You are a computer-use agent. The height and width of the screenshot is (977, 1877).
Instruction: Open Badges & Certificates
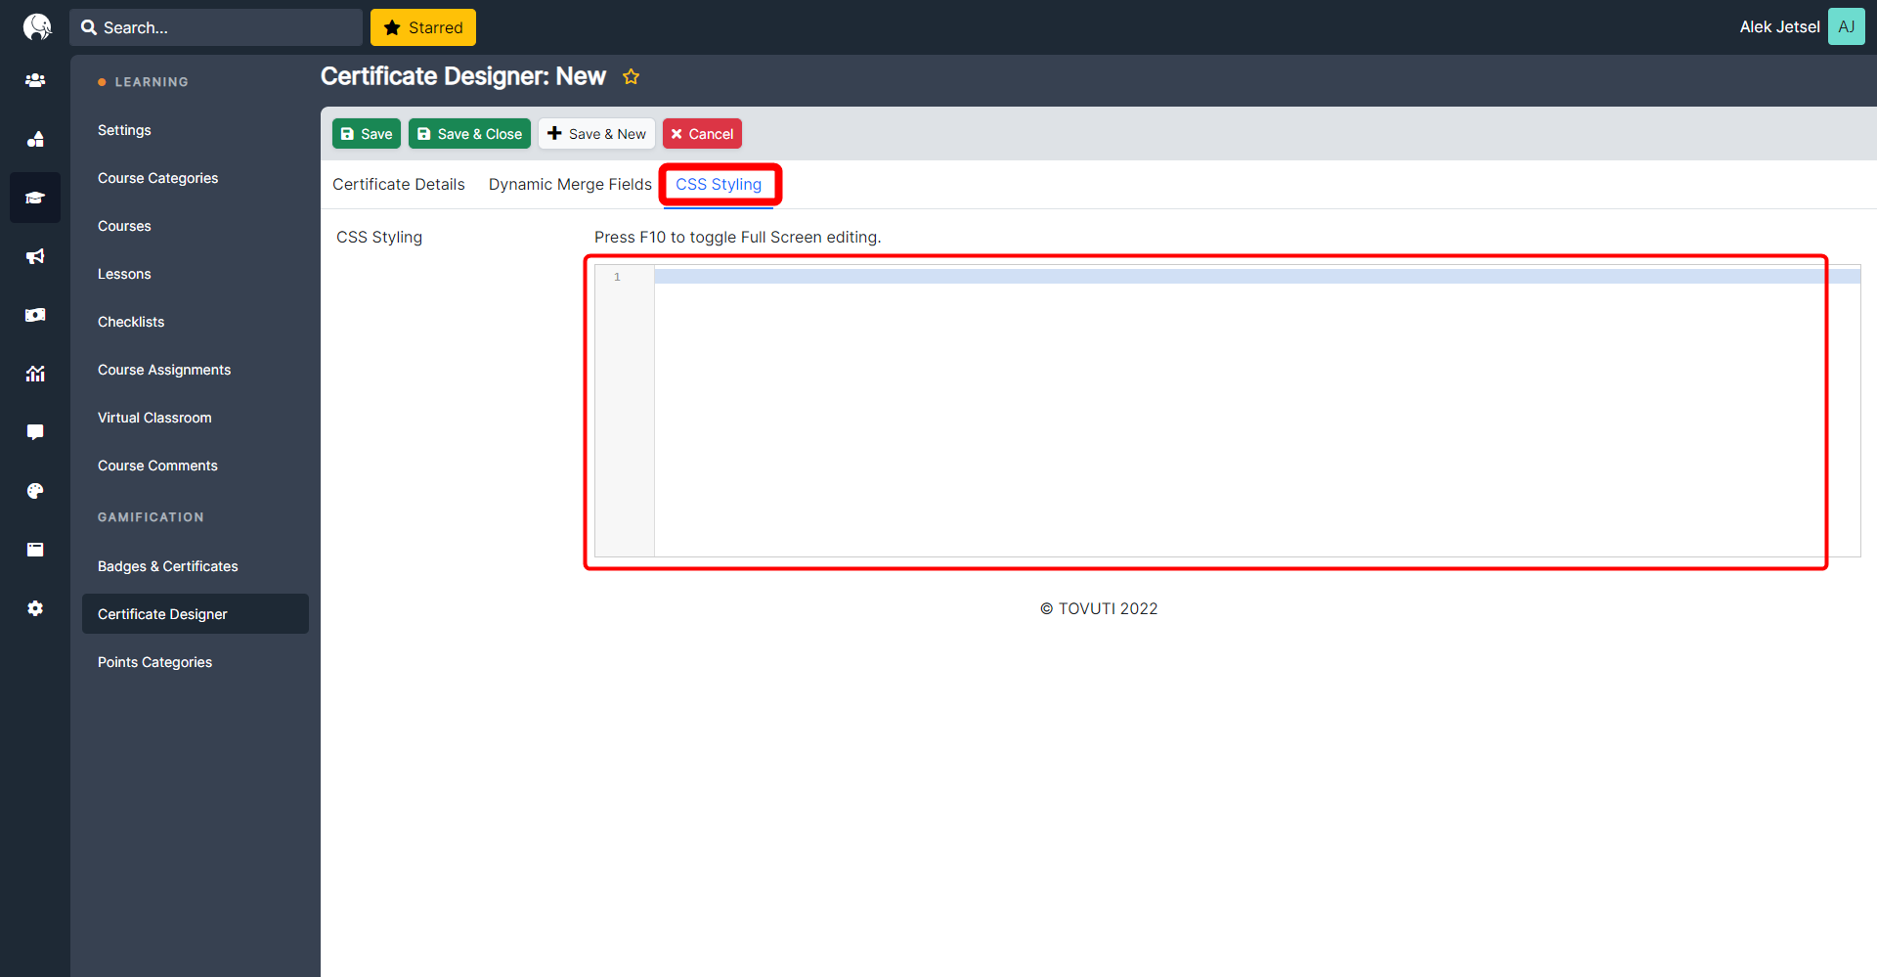[x=167, y=566]
